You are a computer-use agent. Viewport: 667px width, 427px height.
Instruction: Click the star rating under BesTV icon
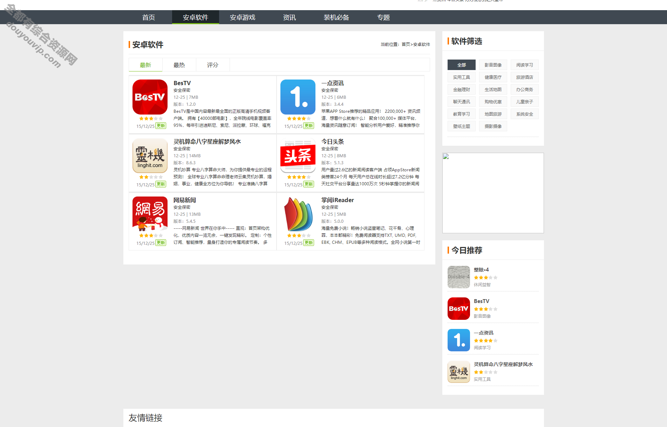coord(151,119)
